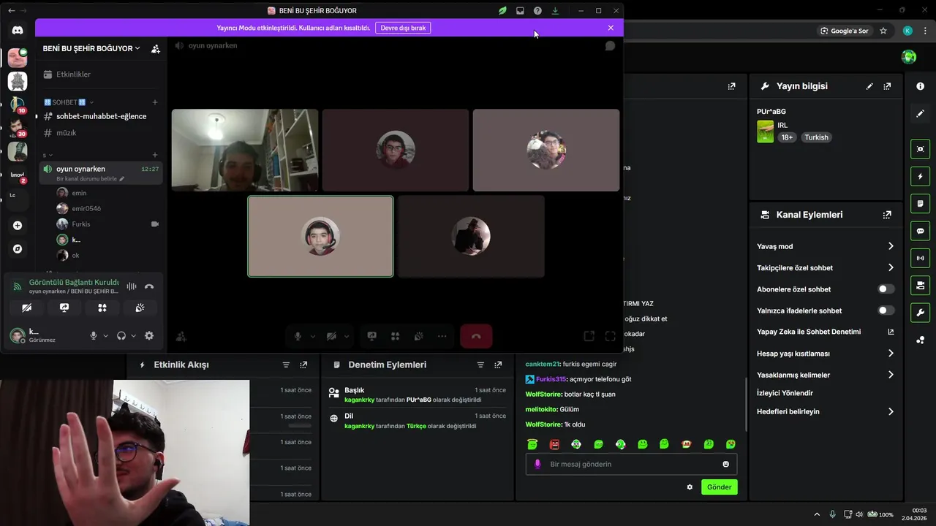
Task: Open emoji picker in chat input
Action: click(x=725, y=464)
